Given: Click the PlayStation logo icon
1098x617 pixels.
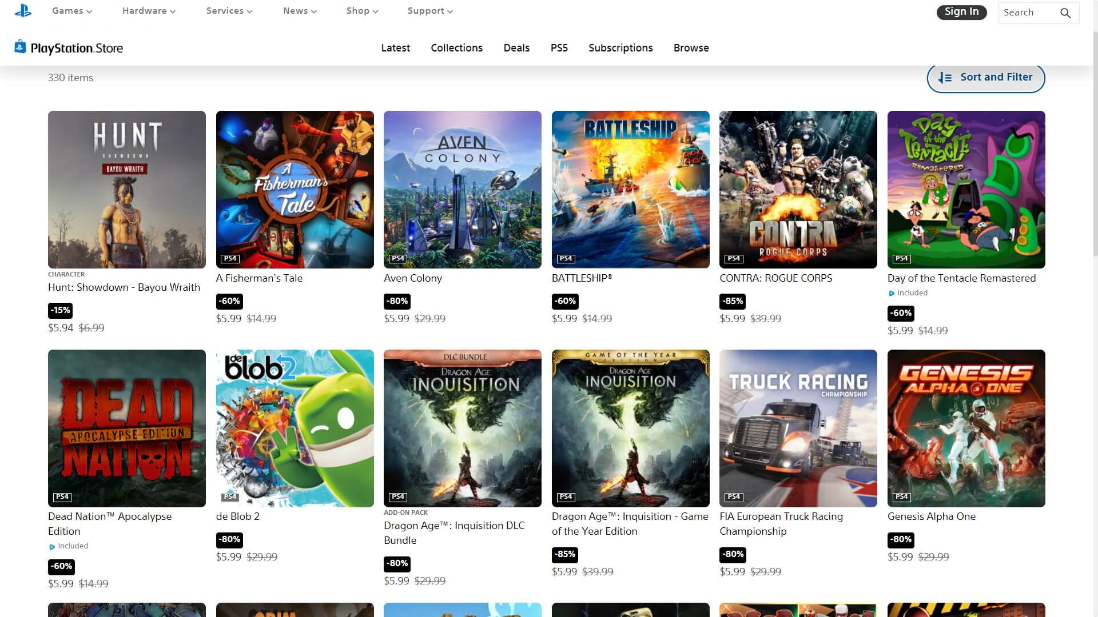Looking at the screenshot, I should tap(23, 10).
